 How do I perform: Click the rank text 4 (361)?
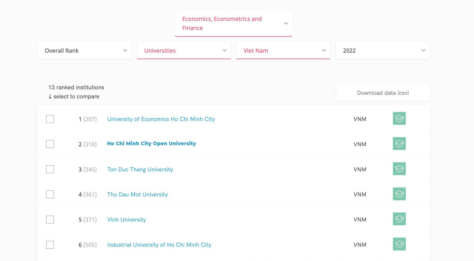(88, 195)
